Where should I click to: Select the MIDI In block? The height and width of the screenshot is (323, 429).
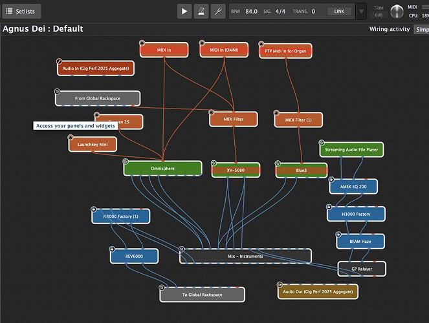(164, 50)
